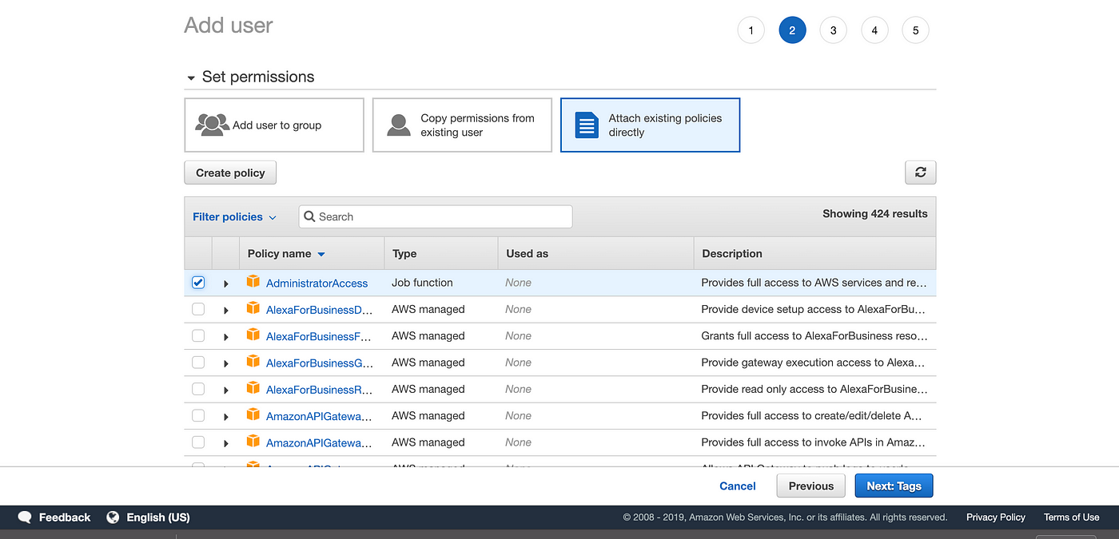Image resolution: width=1119 pixels, height=539 pixels.
Task: Open the AlexaForBusinessG... policy link
Action: pyautogui.click(x=320, y=363)
